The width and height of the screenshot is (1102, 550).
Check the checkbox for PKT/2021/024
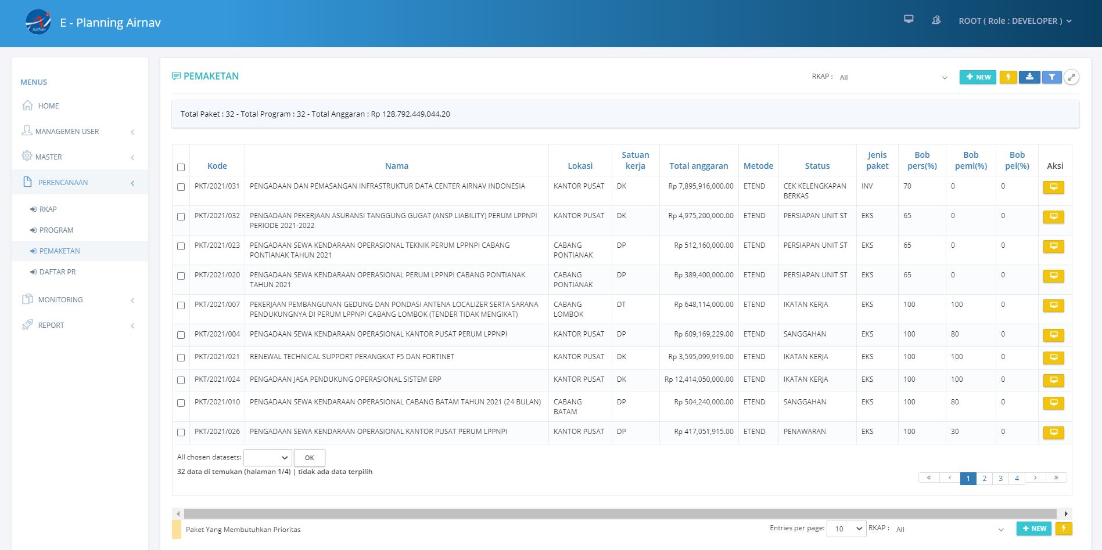(181, 380)
